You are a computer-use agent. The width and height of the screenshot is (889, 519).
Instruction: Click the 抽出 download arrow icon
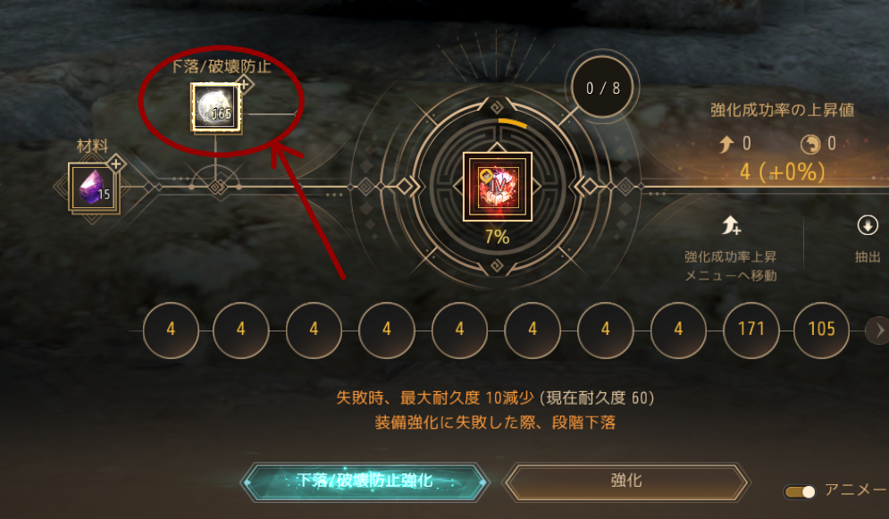click(868, 225)
